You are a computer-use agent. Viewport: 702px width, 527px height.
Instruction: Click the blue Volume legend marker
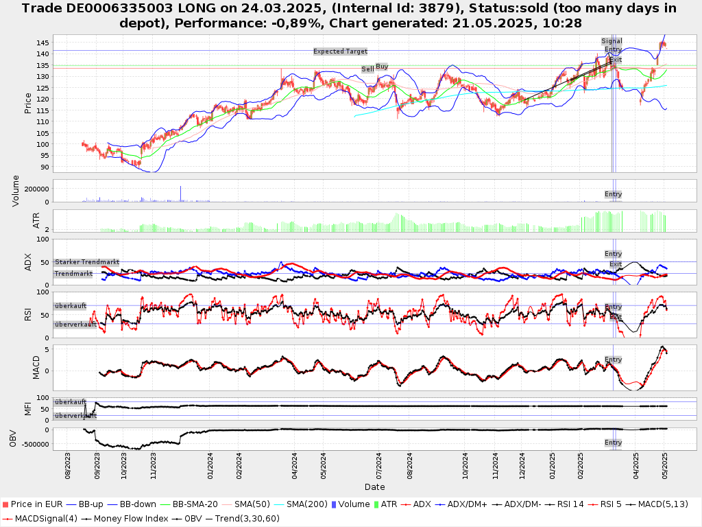click(334, 504)
